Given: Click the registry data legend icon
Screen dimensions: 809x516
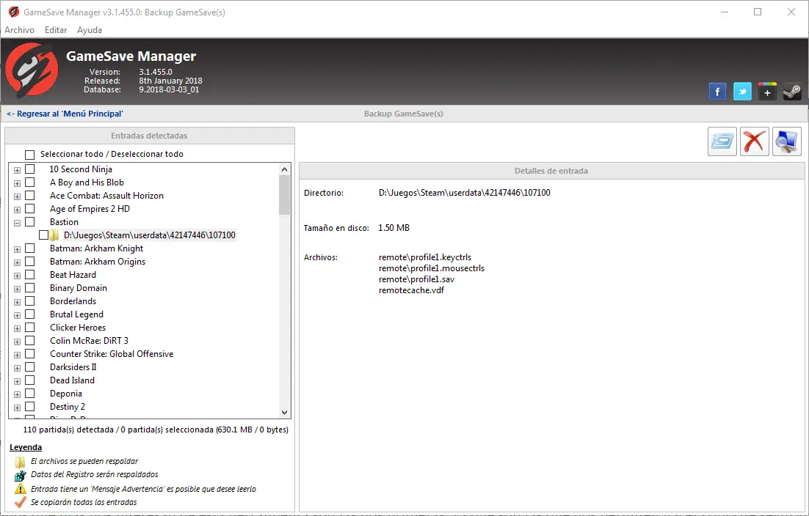Looking at the screenshot, I should coord(20,475).
